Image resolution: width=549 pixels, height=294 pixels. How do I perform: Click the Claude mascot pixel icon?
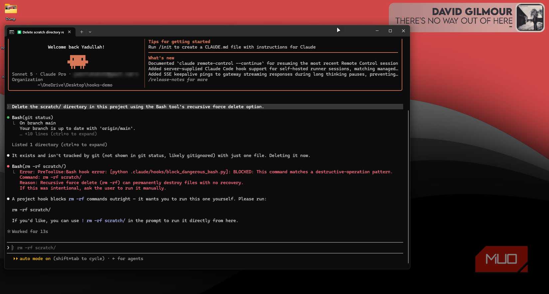click(x=78, y=61)
